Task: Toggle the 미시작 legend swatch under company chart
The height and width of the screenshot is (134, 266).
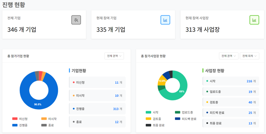Action: pyautogui.click(x=44, y=119)
